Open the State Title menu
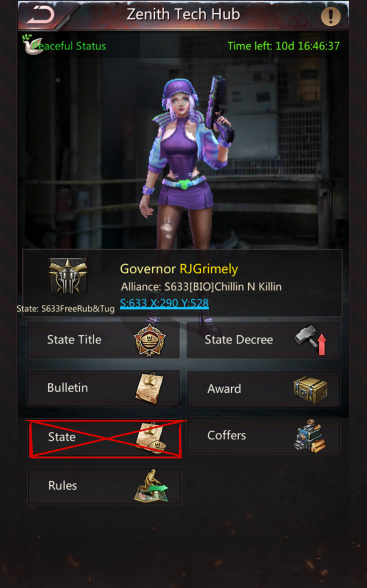This screenshot has height=588, width=367. (x=103, y=340)
